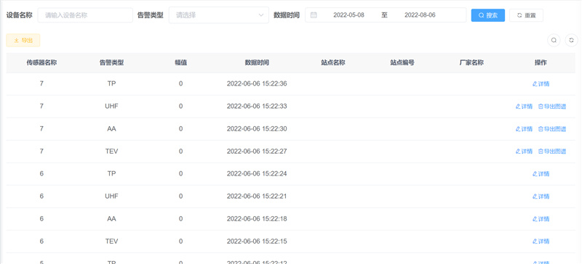Click the 重置 reset button
582x264 pixels.
point(526,15)
